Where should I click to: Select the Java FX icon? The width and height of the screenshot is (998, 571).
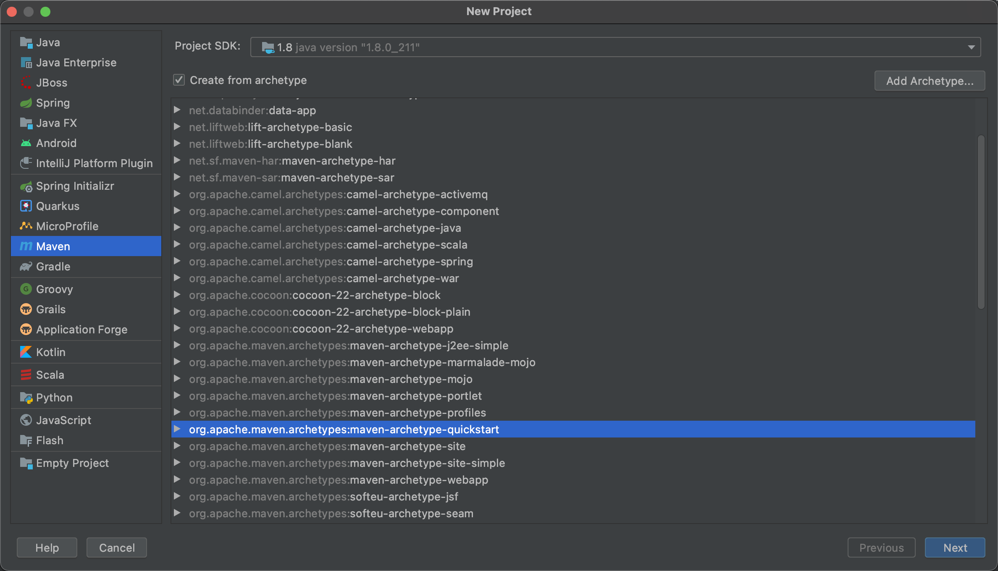coord(26,123)
